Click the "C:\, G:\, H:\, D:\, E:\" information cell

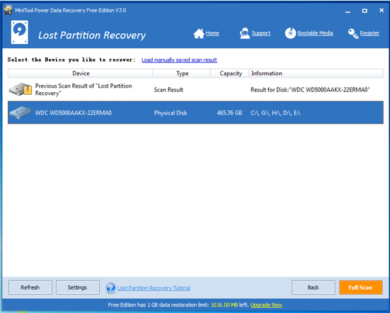[276, 113]
